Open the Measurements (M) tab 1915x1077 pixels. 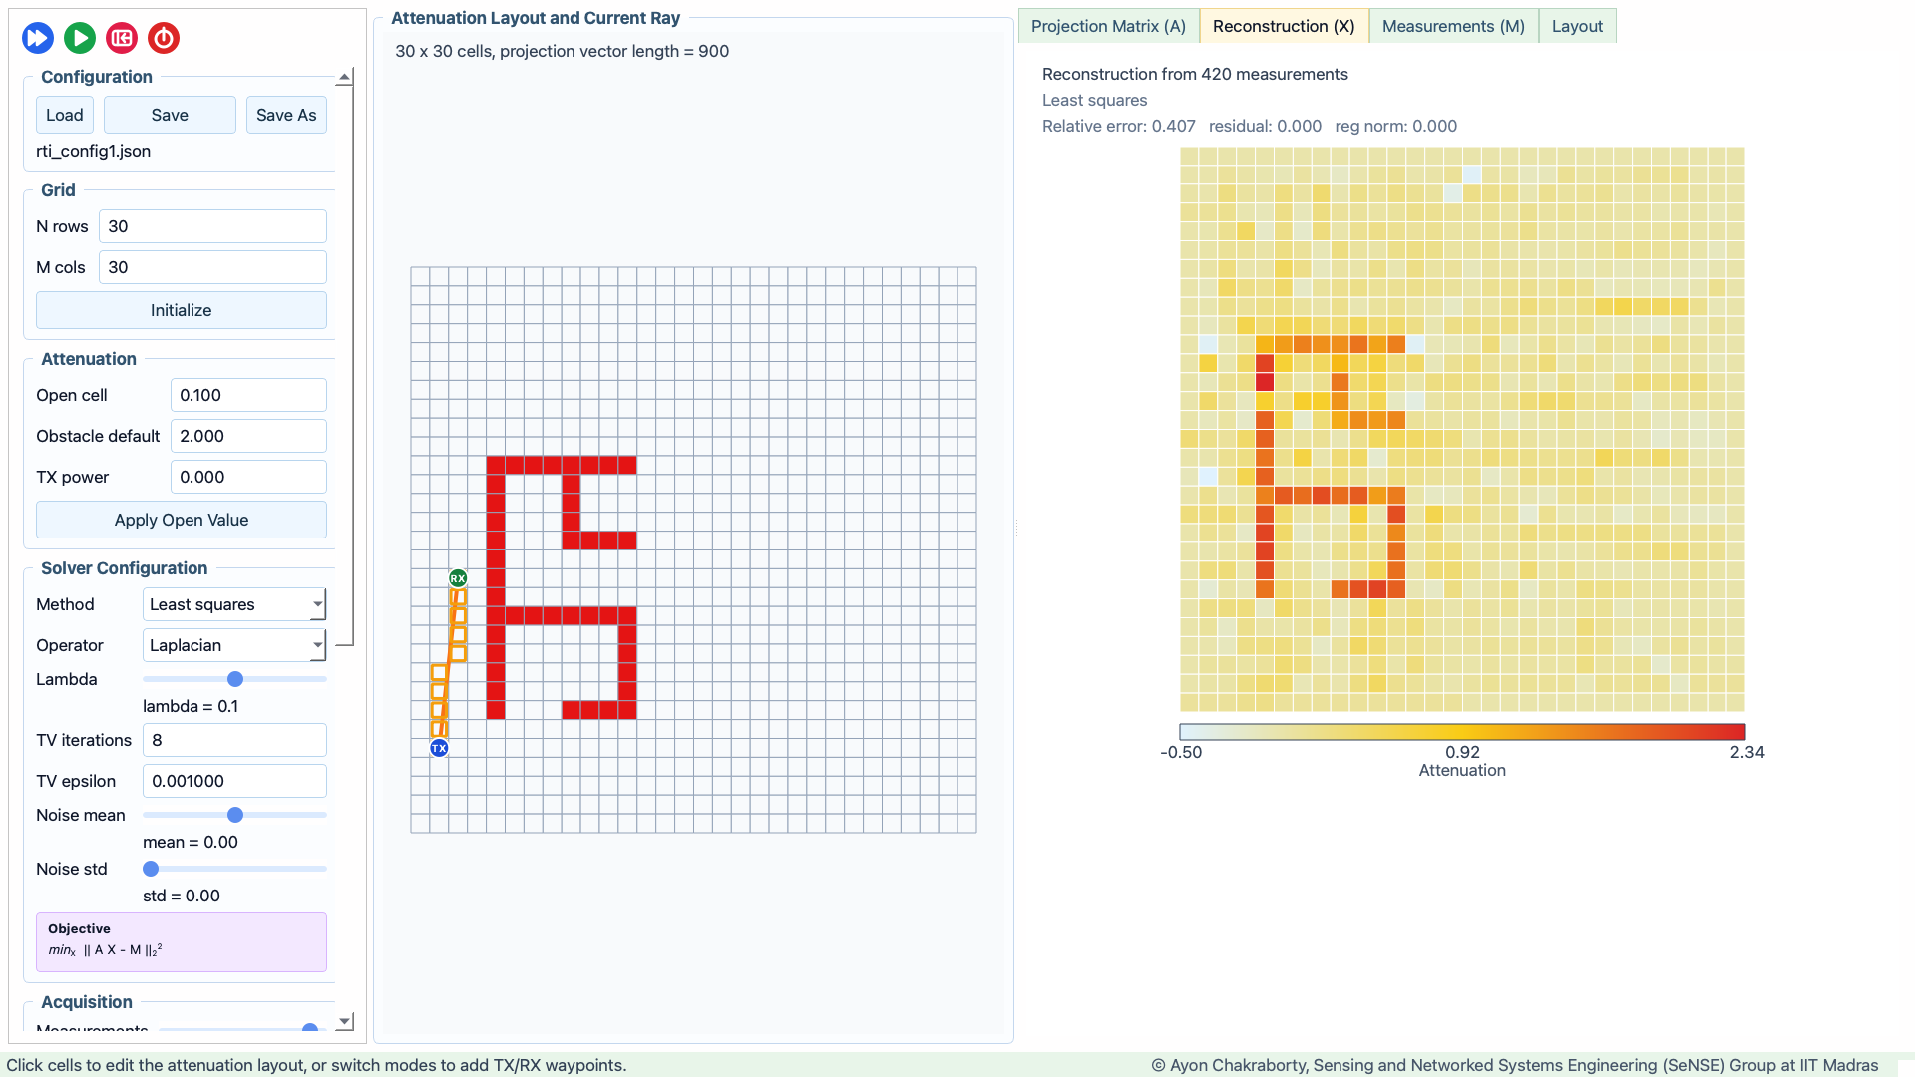(x=1453, y=26)
